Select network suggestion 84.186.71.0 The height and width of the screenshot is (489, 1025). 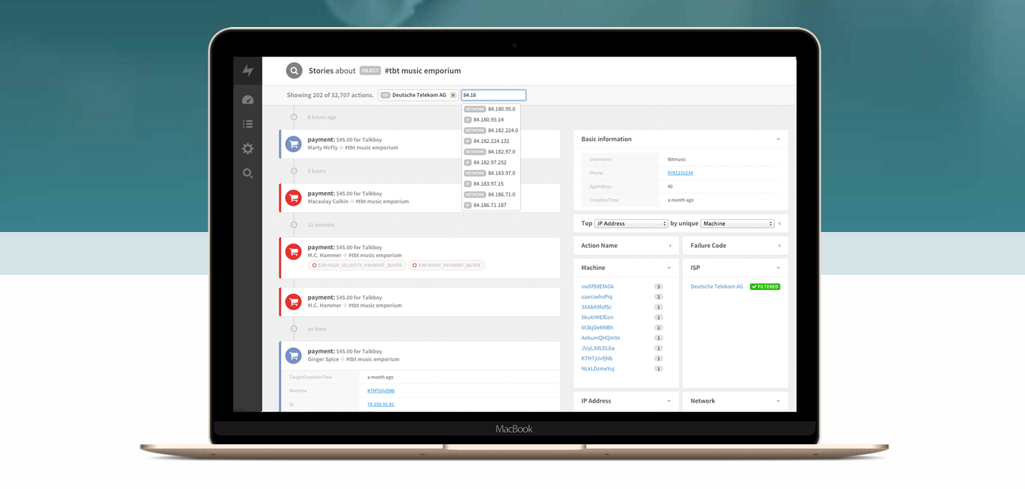pos(491,194)
